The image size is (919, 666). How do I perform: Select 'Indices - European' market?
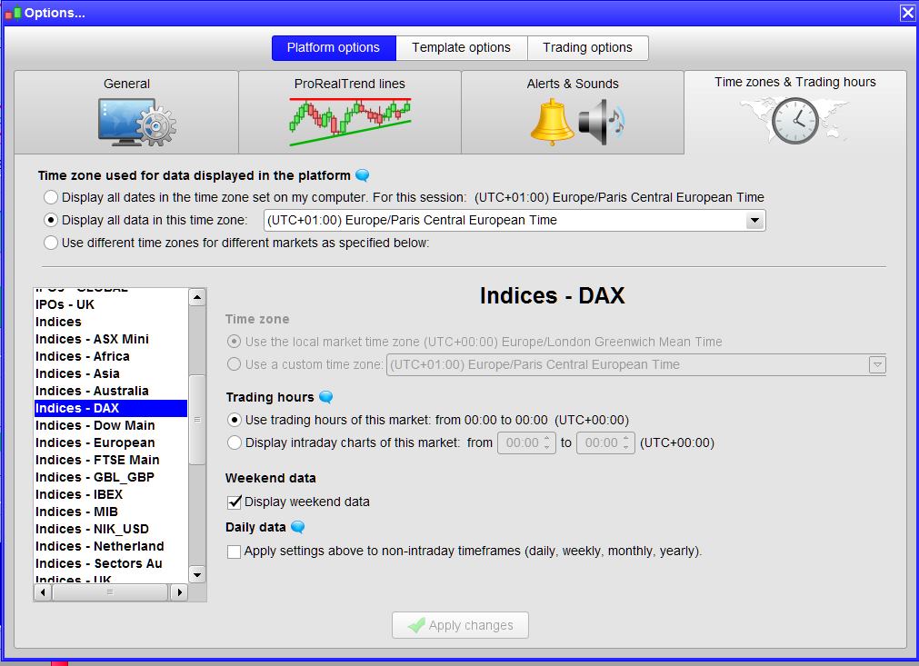coord(111,442)
